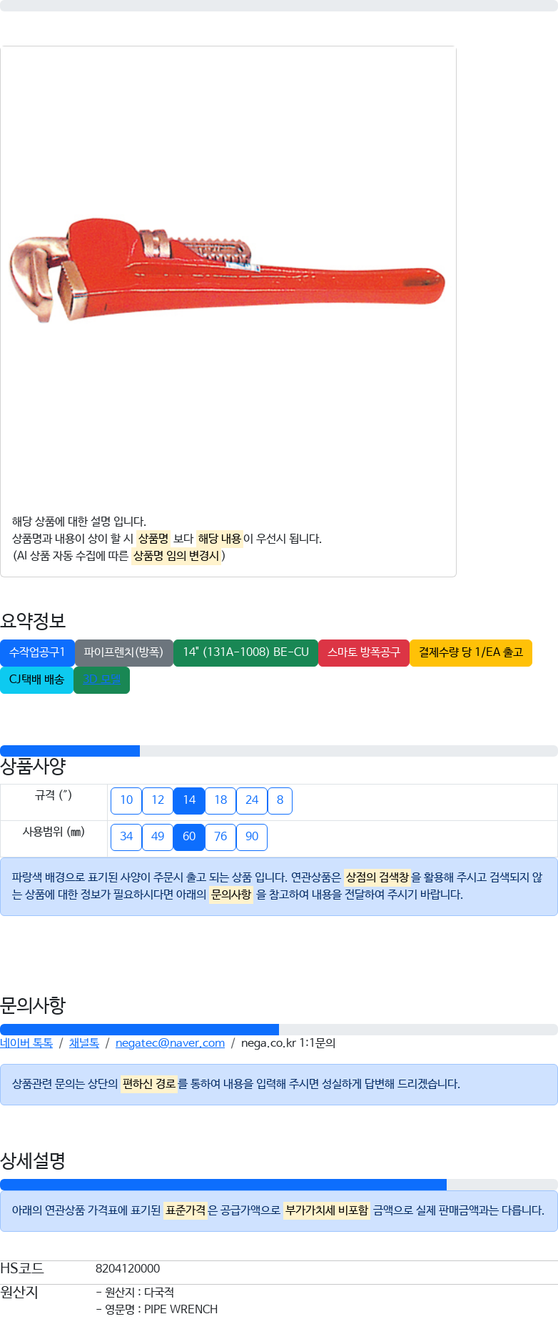The image size is (558, 1319).
Task: Click the negatec@naver.com email link
Action: [x=170, y=1043]
